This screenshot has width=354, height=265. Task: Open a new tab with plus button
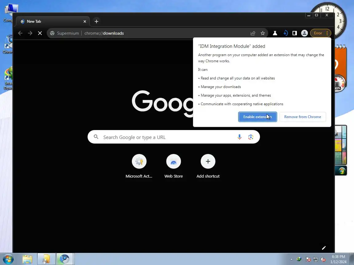[96, 21]
